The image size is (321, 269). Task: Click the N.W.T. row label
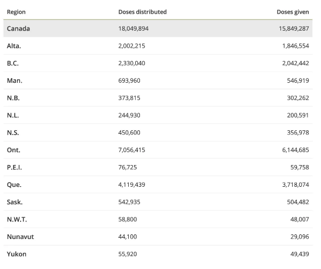coord(17,220)
